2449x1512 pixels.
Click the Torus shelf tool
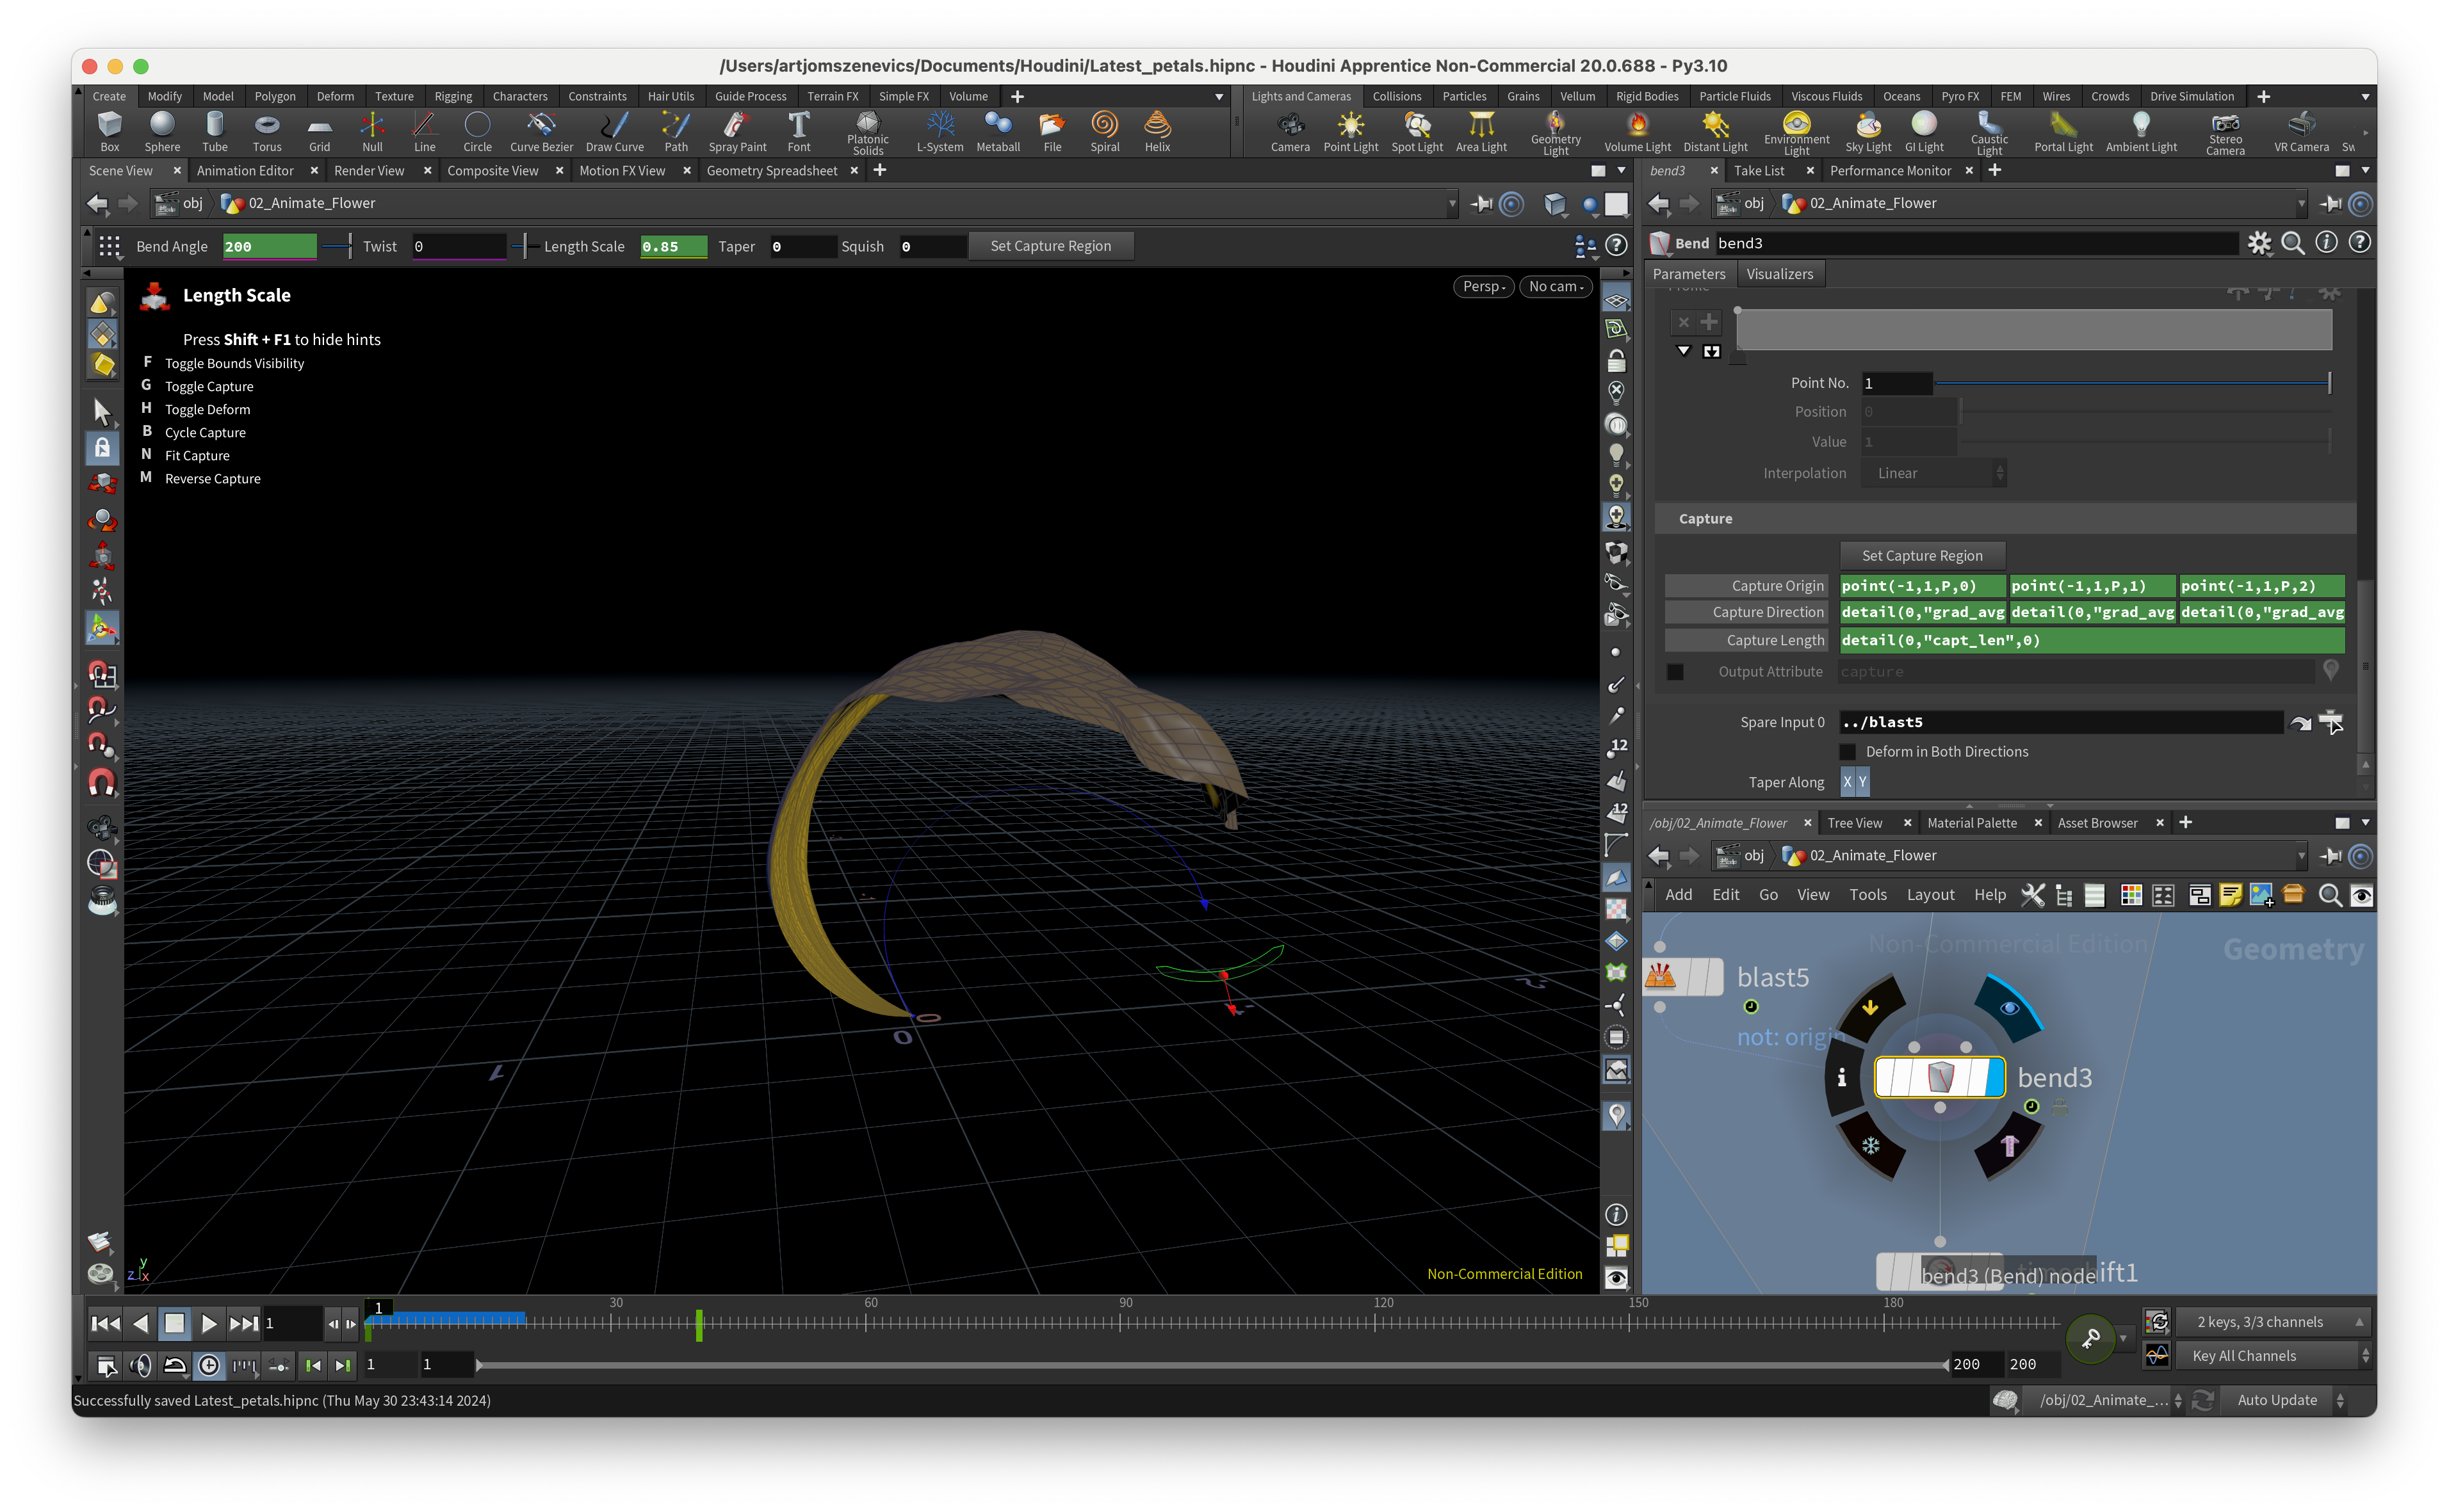click(x=266, y=131)
